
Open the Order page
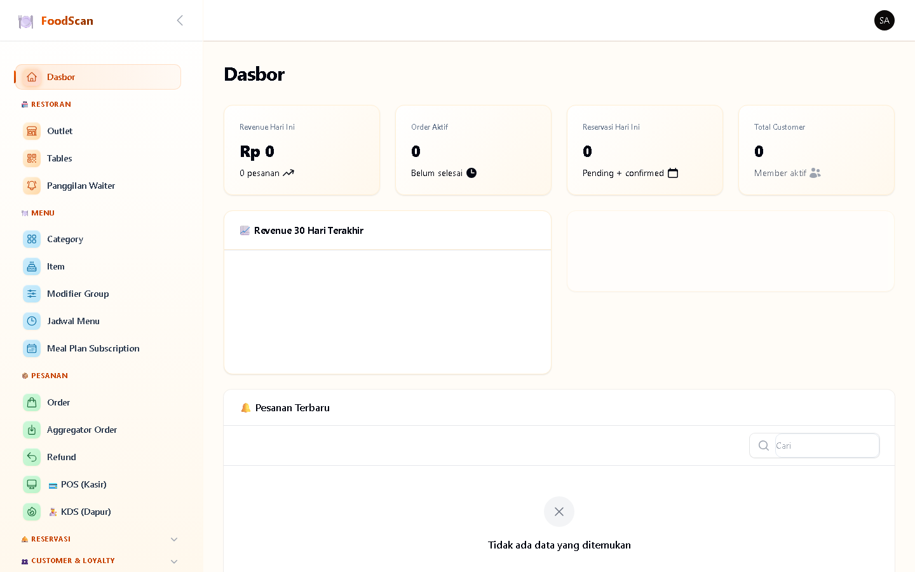98,402
